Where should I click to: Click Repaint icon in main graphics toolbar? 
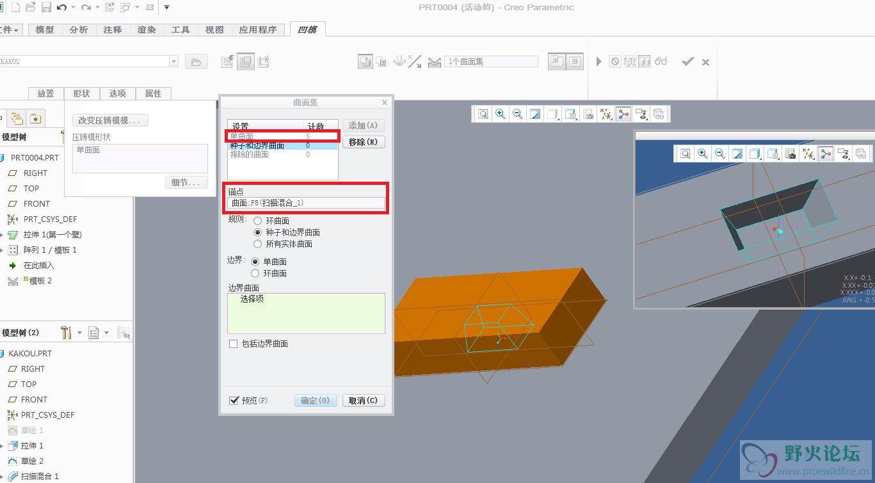click(x=535, y=114)
